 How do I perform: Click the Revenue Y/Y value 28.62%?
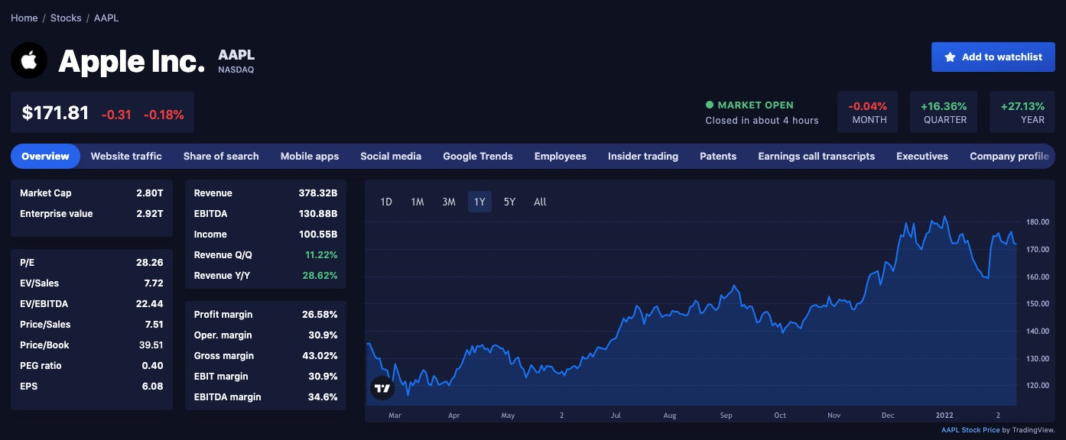point(320,276)
